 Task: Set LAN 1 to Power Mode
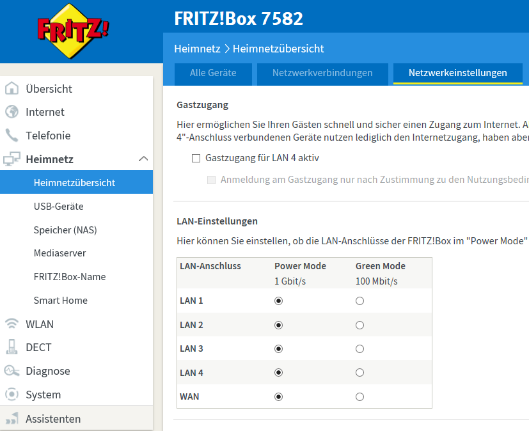278,301
